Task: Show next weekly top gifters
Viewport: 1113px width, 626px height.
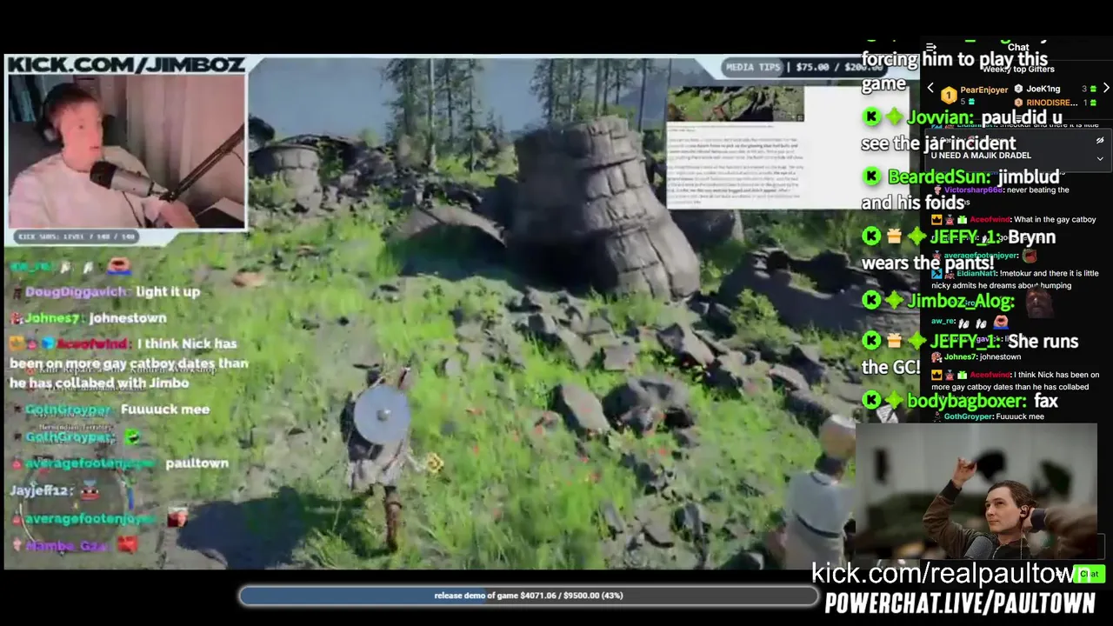Action: coord(1106,88)
